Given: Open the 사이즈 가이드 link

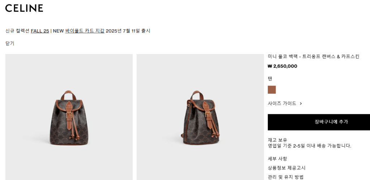Looking at the screenshot, I should click(x=282, y=104).
